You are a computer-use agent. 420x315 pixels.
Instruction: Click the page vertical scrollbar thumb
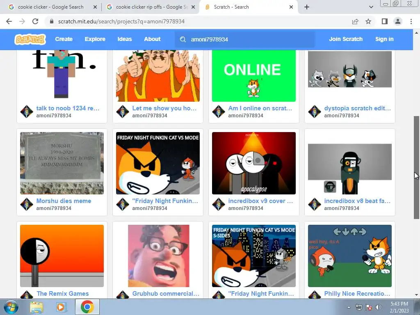click(416, 167)
